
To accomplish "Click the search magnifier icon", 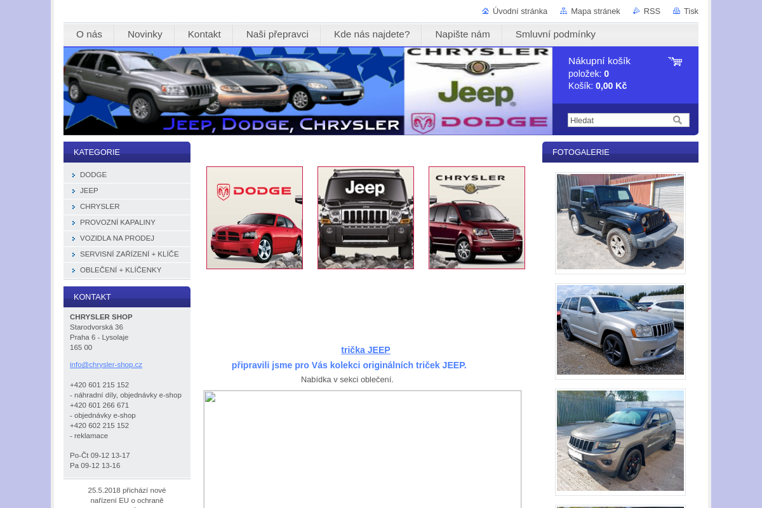I will [x=678, y=120].
